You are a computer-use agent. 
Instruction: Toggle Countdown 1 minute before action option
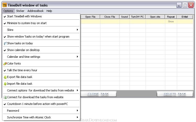[x=41, y=104]
